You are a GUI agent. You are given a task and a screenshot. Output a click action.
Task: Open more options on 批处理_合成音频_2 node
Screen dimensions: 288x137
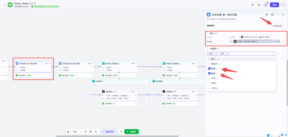pos(196,63)
